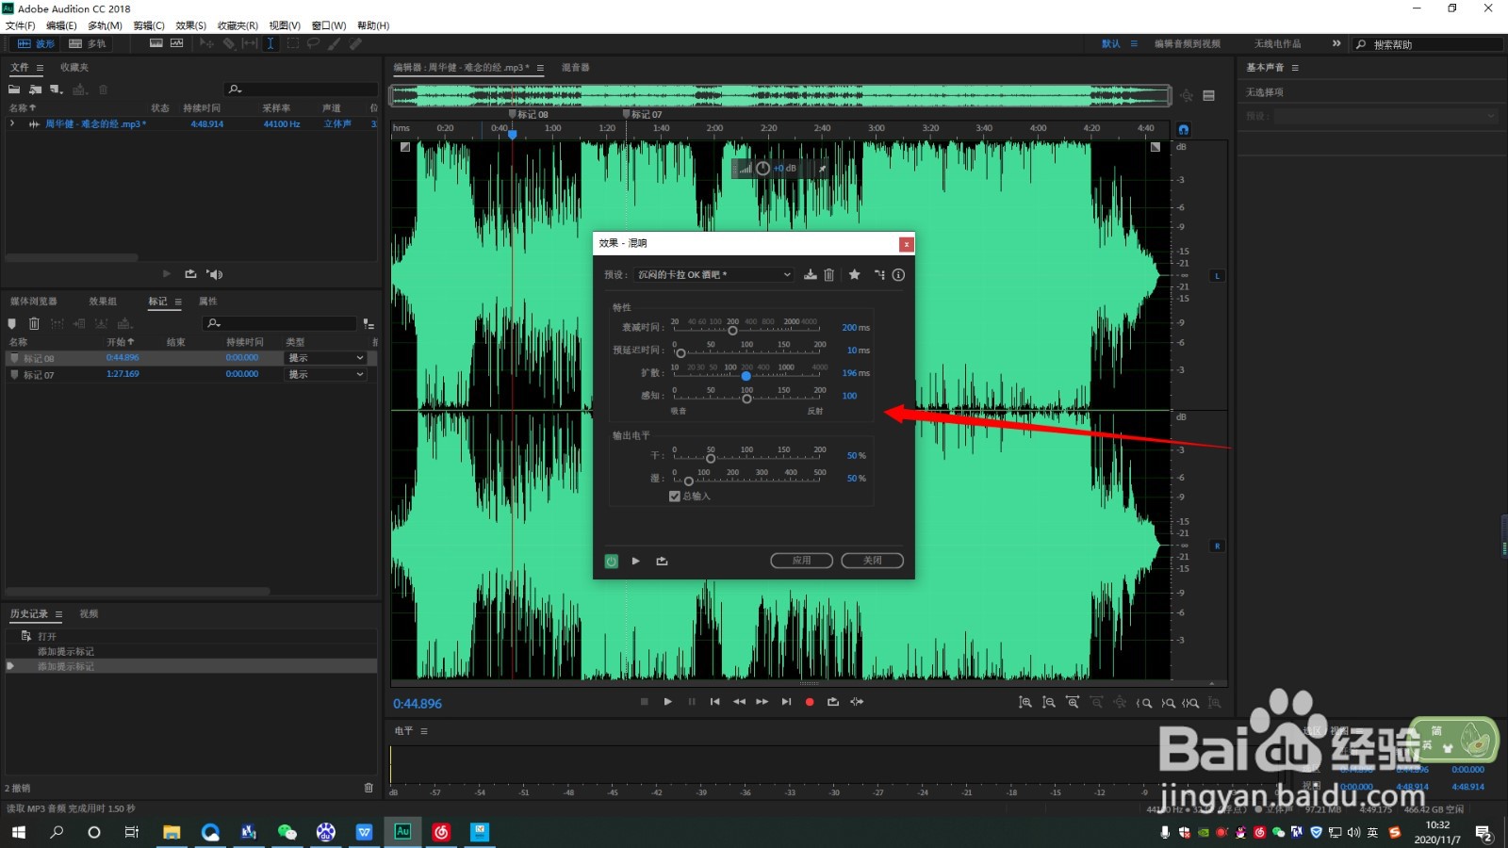Add cue marker in Markers panel

12,324
